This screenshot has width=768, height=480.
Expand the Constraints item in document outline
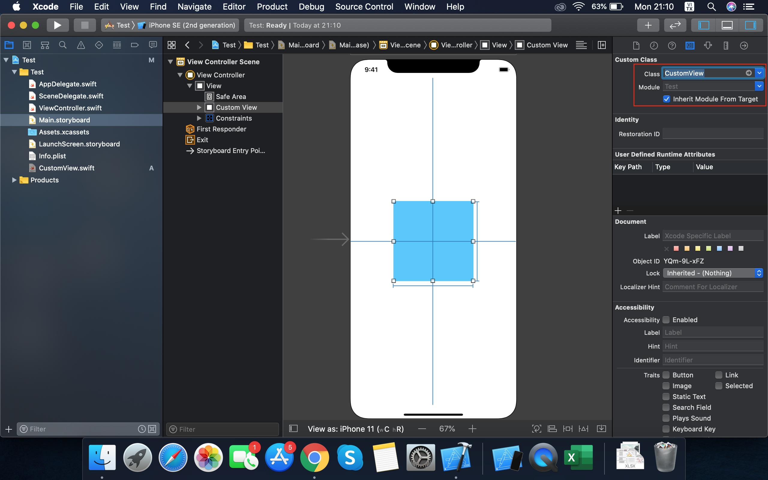tap(199, 118)
